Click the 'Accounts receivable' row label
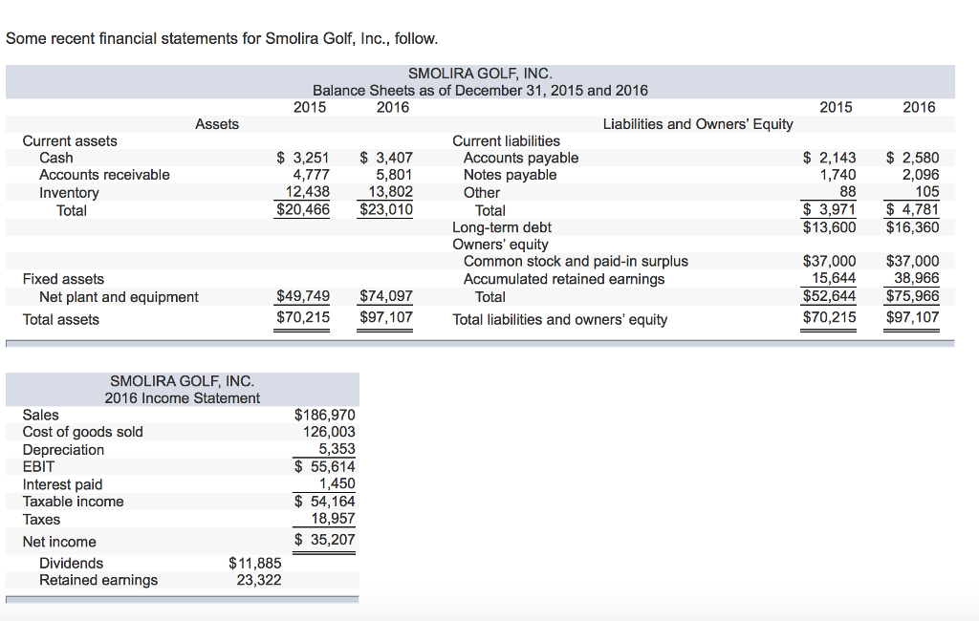 104,175
